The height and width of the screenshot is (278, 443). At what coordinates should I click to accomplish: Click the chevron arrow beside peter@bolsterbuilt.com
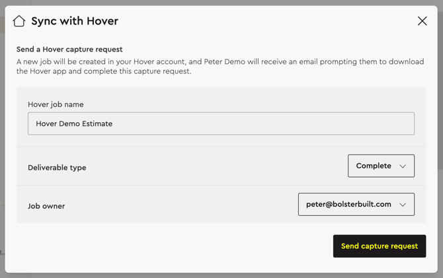(403, 205)
